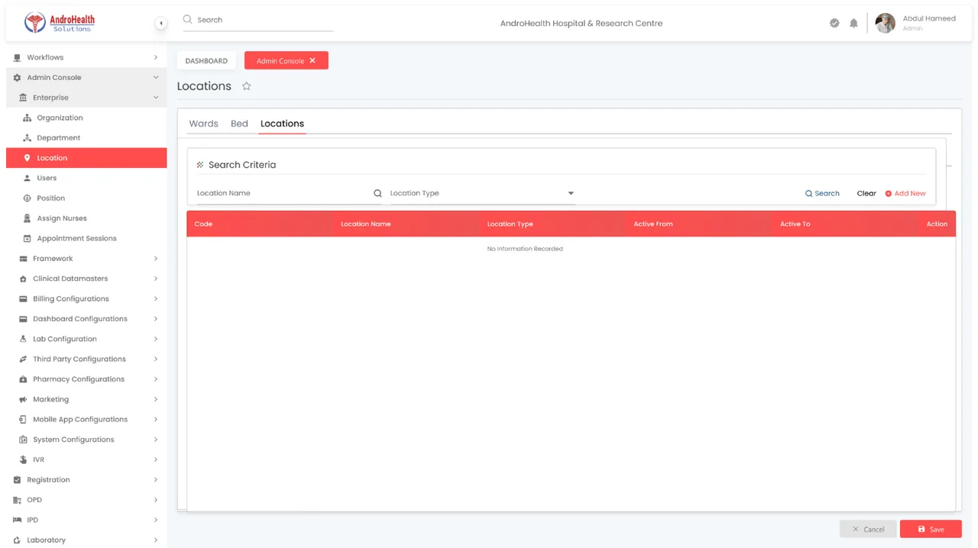Switch to the Bed tab

pos(239,124)
